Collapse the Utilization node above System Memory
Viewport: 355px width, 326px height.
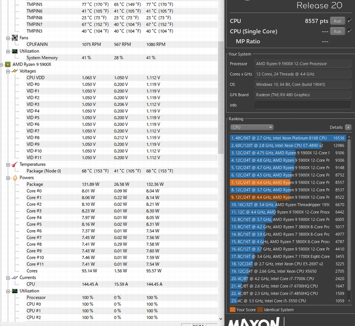click(x=8, y=51)
